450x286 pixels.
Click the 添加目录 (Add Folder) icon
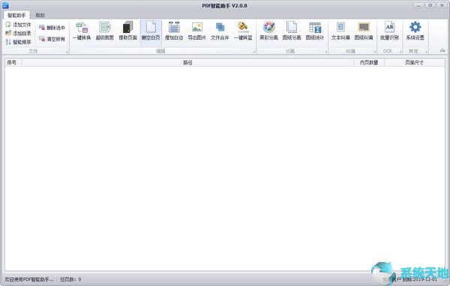pyautogui.click(x=8, y=33)
